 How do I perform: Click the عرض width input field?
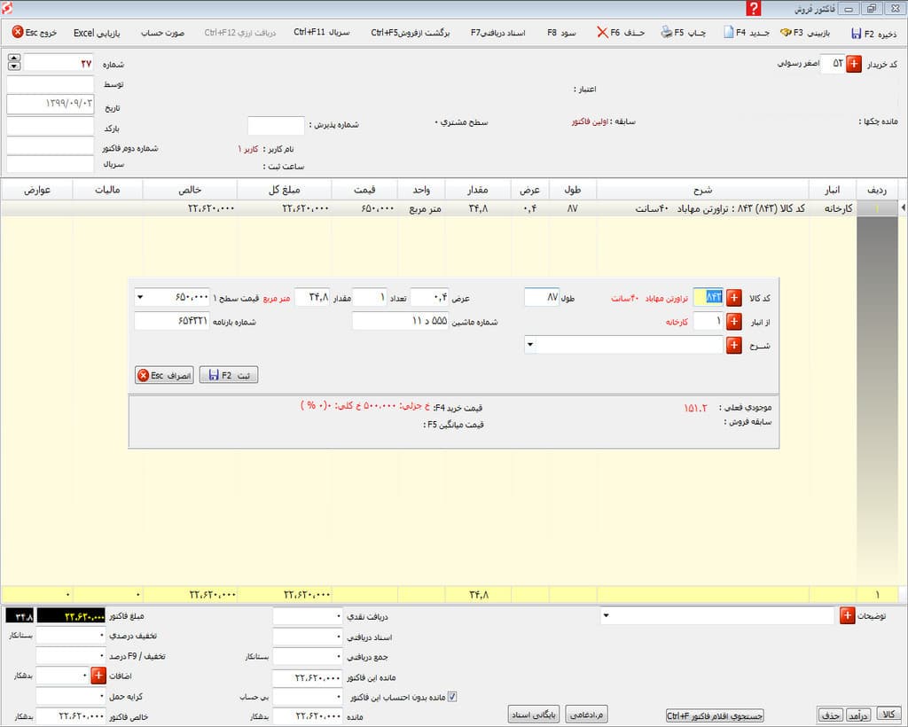[x=429, y=298]
